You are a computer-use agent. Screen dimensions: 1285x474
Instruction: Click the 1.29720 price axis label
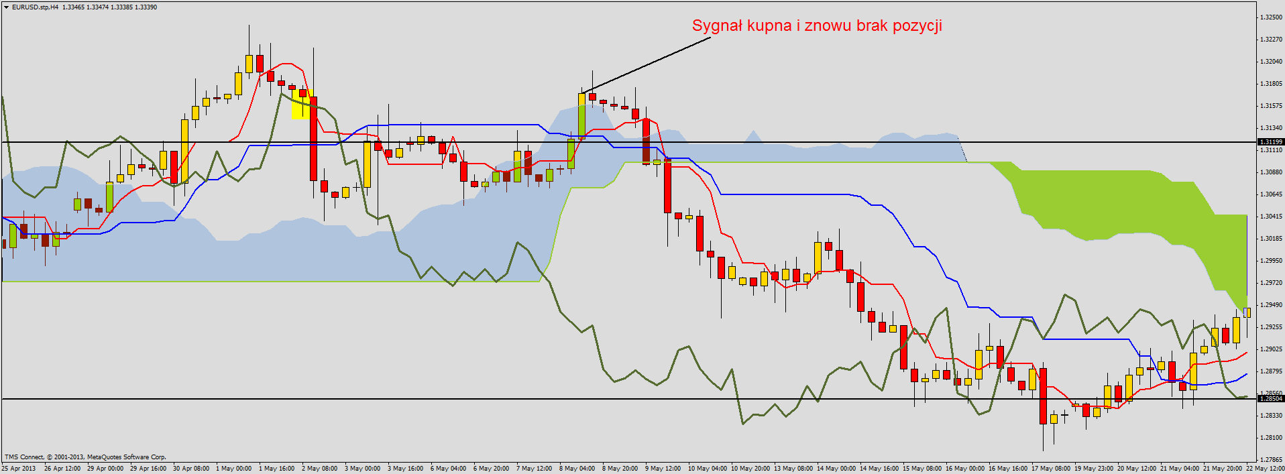(1271, 283)
